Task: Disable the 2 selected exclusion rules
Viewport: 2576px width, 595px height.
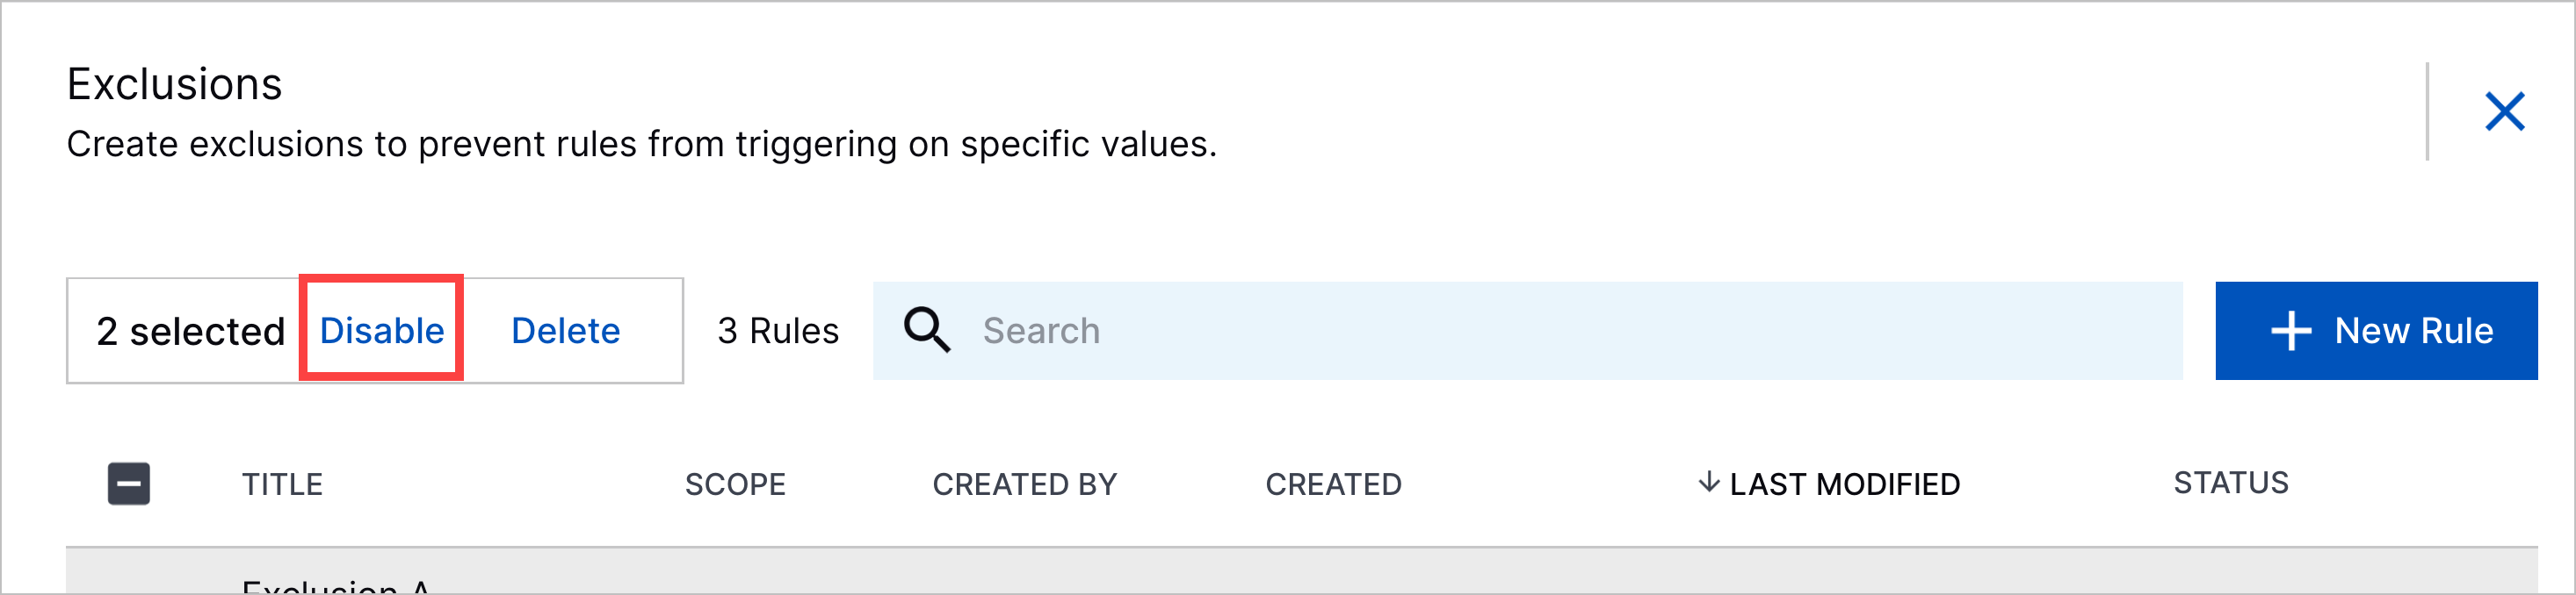Action: 381,331
